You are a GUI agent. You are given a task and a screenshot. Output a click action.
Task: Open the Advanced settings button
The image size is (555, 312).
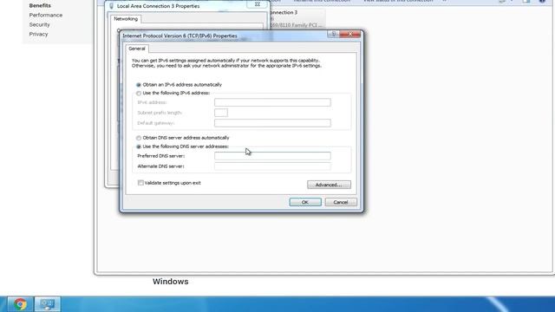point(330,185)
